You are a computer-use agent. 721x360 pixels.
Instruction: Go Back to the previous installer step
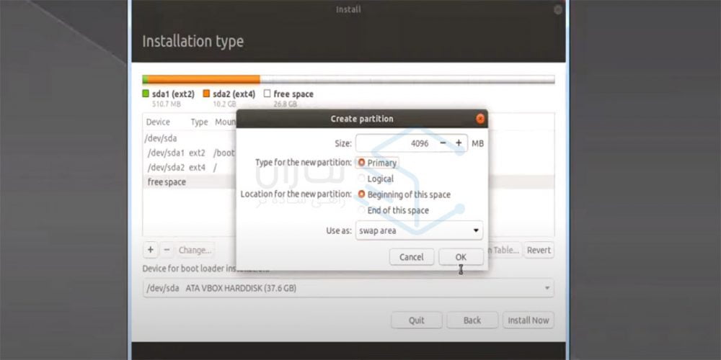(x=472, y=320)
